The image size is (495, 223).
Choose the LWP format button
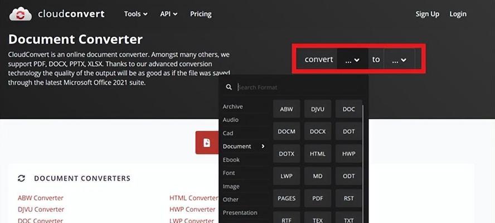click(287, 176)
